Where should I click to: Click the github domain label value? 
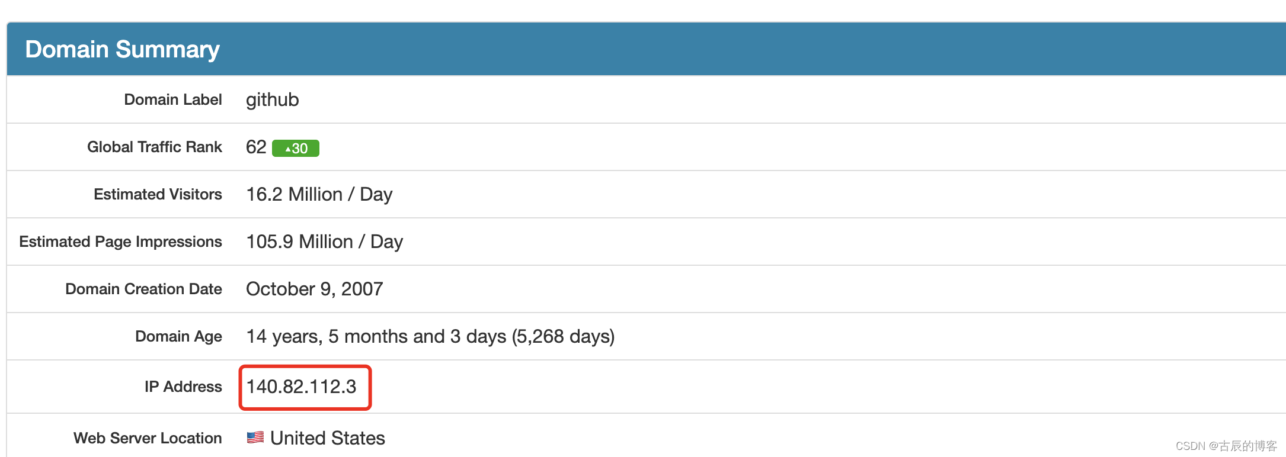pyautogui.click(x=273, y=99)
